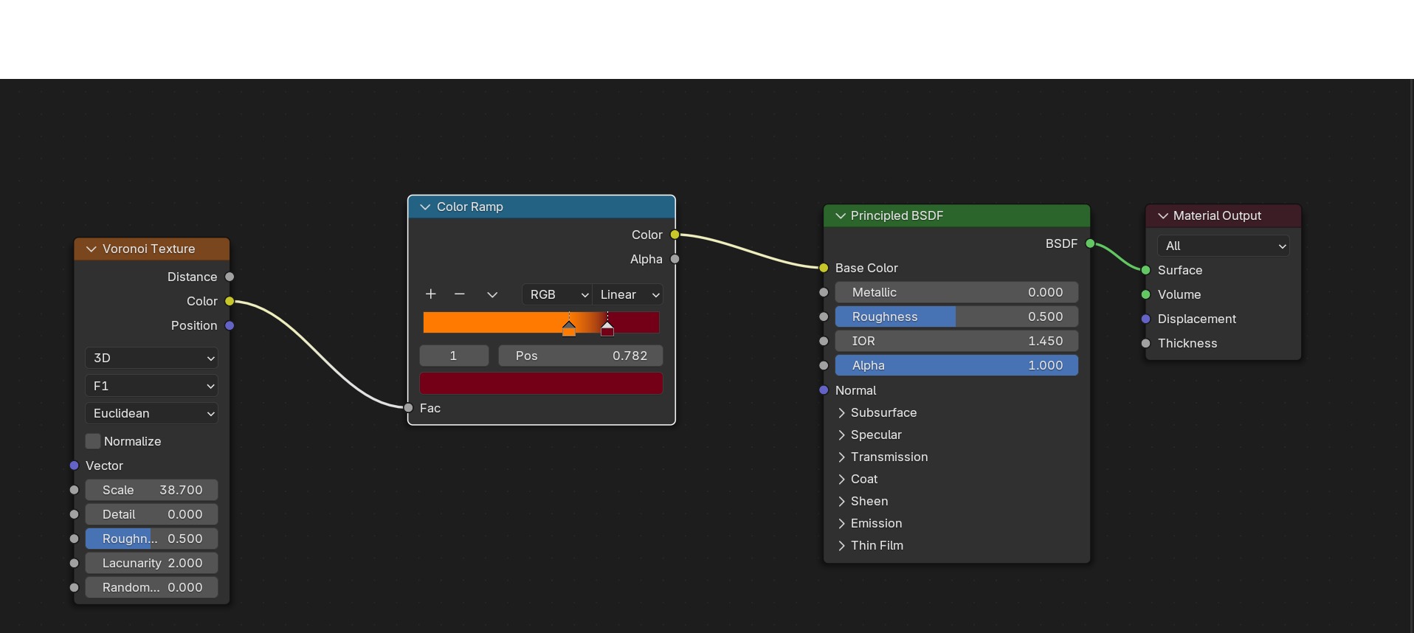Open the dark red stop color swatch
The height and width of the screenshot is (633, 1414).
tap(541, 384)
